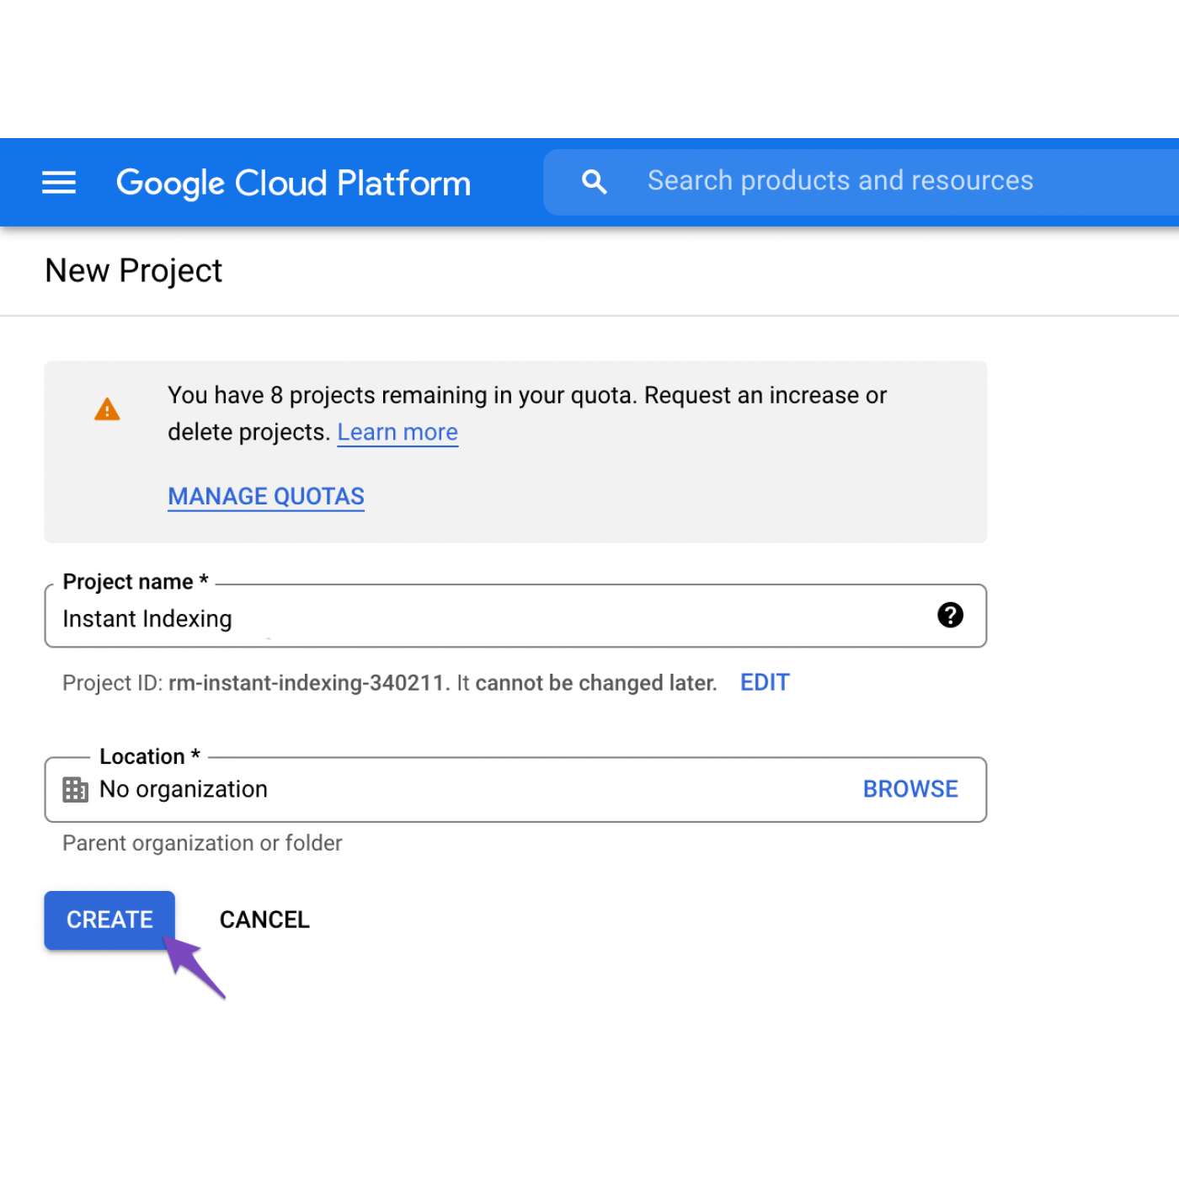The width and height of the screenshot is (1179, 1179).
Task: Open the Learn more link
Action: 397,432
